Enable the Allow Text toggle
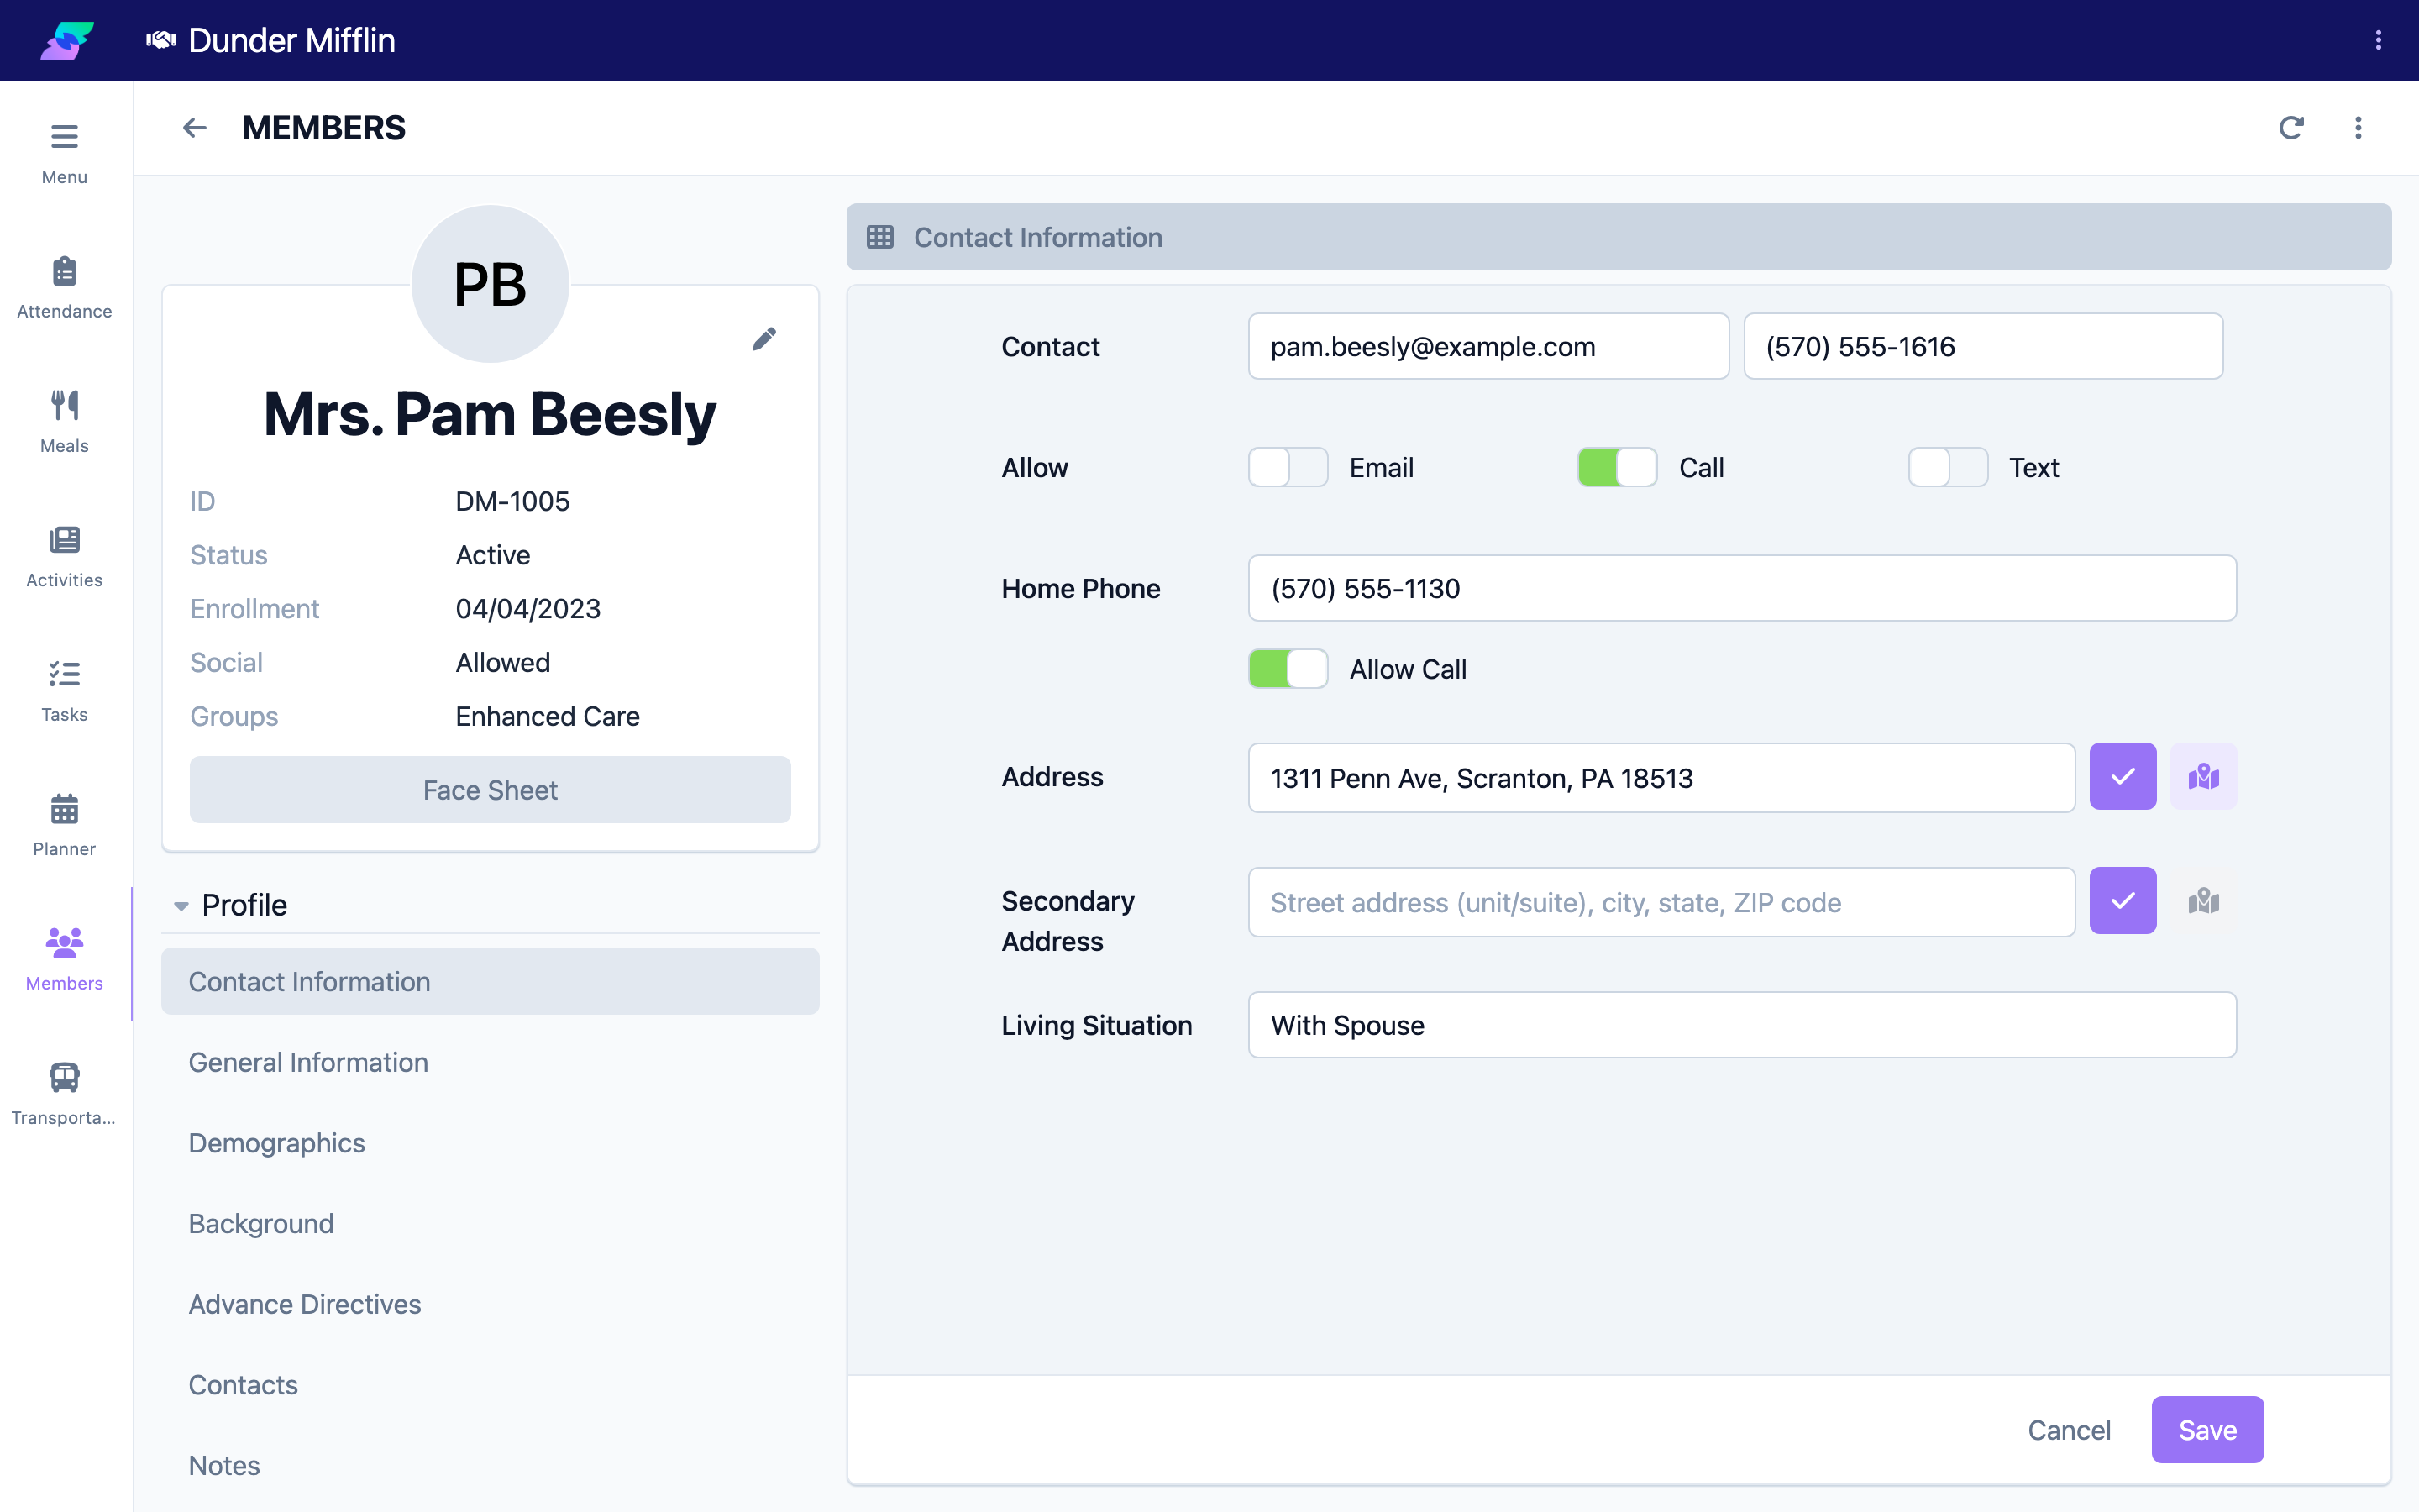This screenshot has width=2419, height=1512. [x=1947, y=467]
